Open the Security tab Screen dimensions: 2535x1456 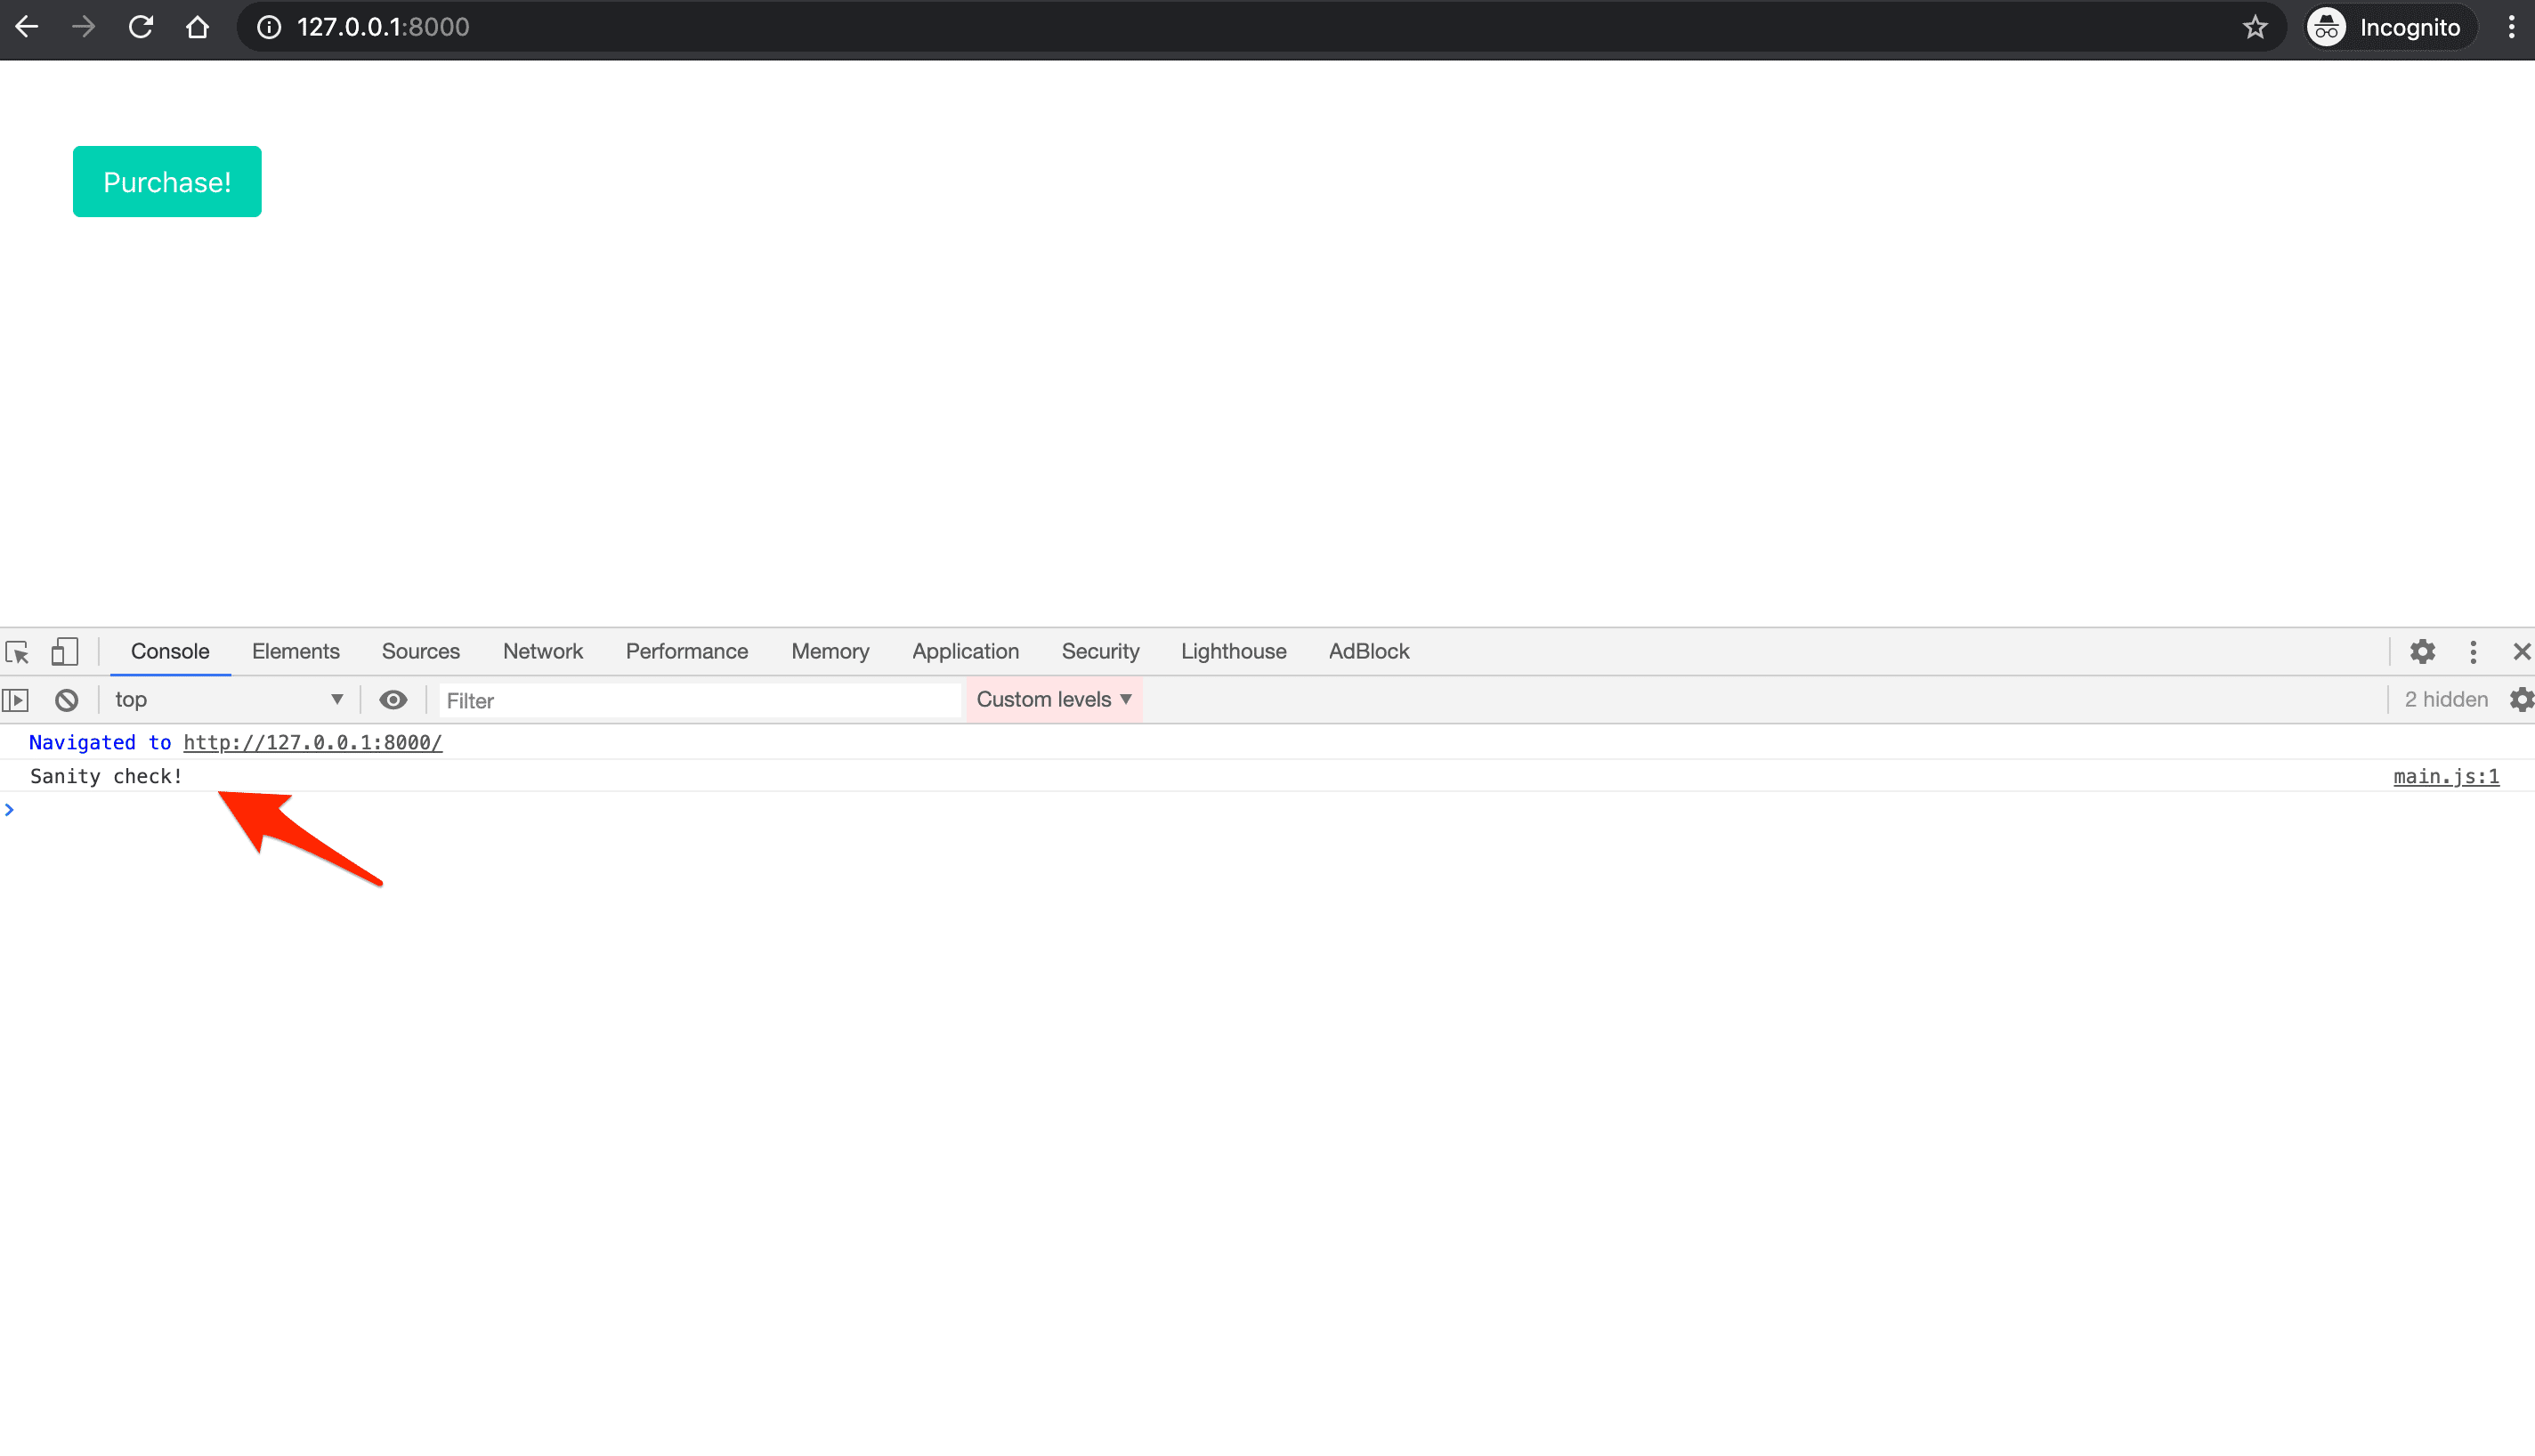point(1100,651)
